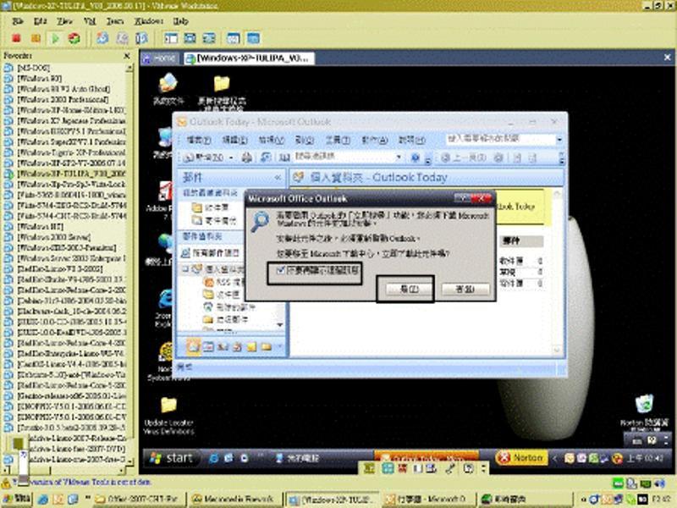677x508 pixels.
Task: Click the VMware reset icon
Action: point(74,38)
